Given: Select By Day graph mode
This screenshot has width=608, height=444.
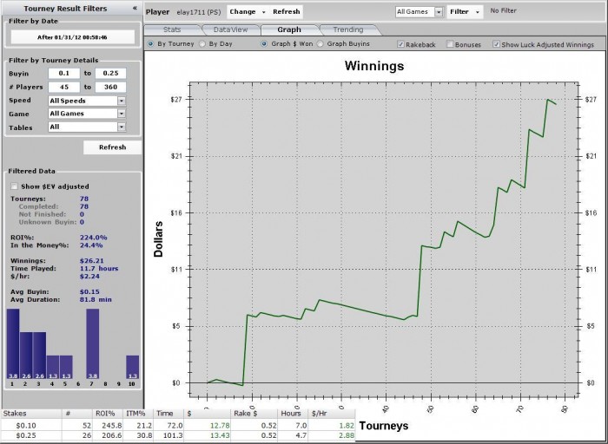Looking at the screenshot, I should pyautogui.click(x=202, y=43).
